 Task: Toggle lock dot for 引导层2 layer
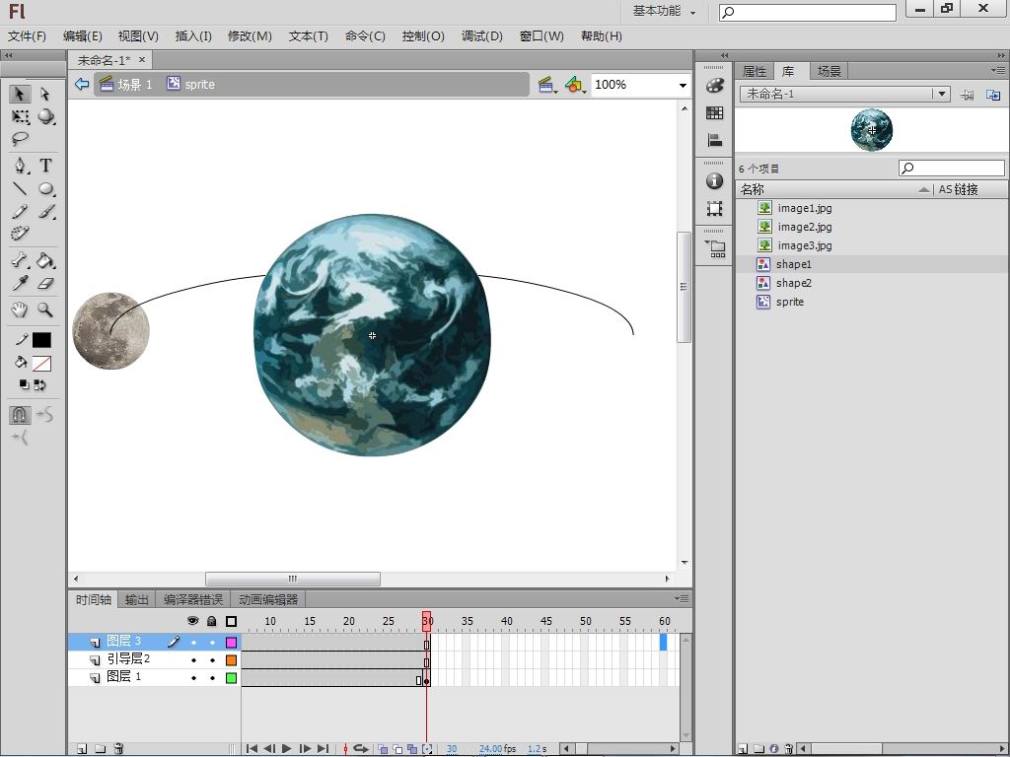pos(212,659)
